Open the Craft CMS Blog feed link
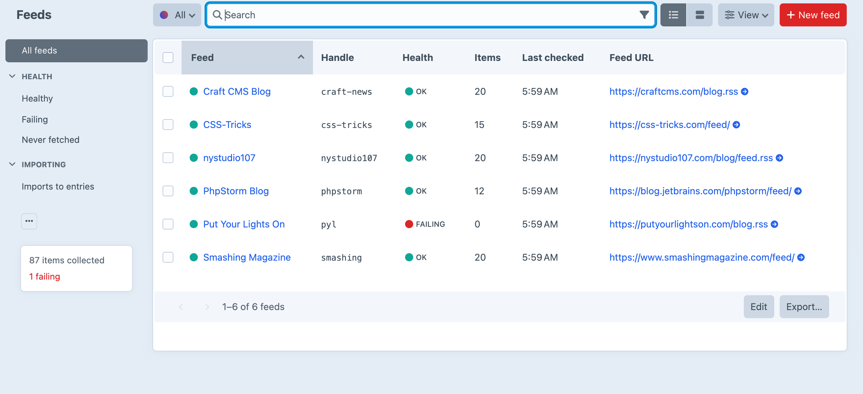 (237, 91)
